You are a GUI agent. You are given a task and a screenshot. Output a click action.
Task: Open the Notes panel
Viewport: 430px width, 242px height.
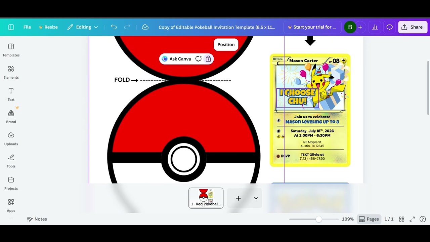point(37,219)
